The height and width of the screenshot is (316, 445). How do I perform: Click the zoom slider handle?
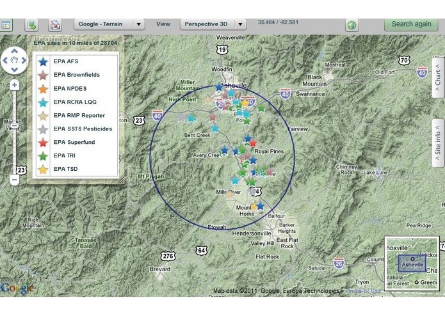click(15, 126)
